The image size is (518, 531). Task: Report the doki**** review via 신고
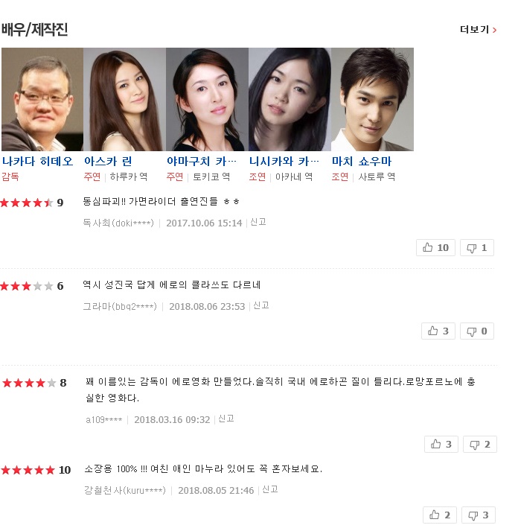coord(258,222)
